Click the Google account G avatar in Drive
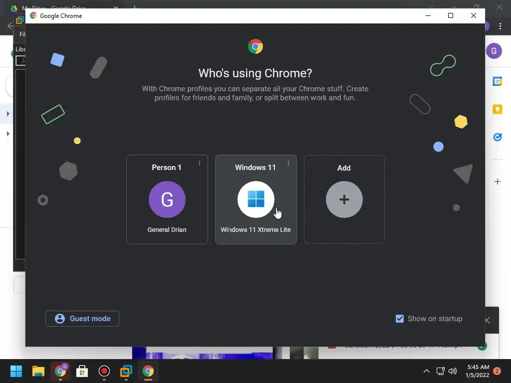Image resolution: width=511 pixels, height=383 pixels. [494, 51]
